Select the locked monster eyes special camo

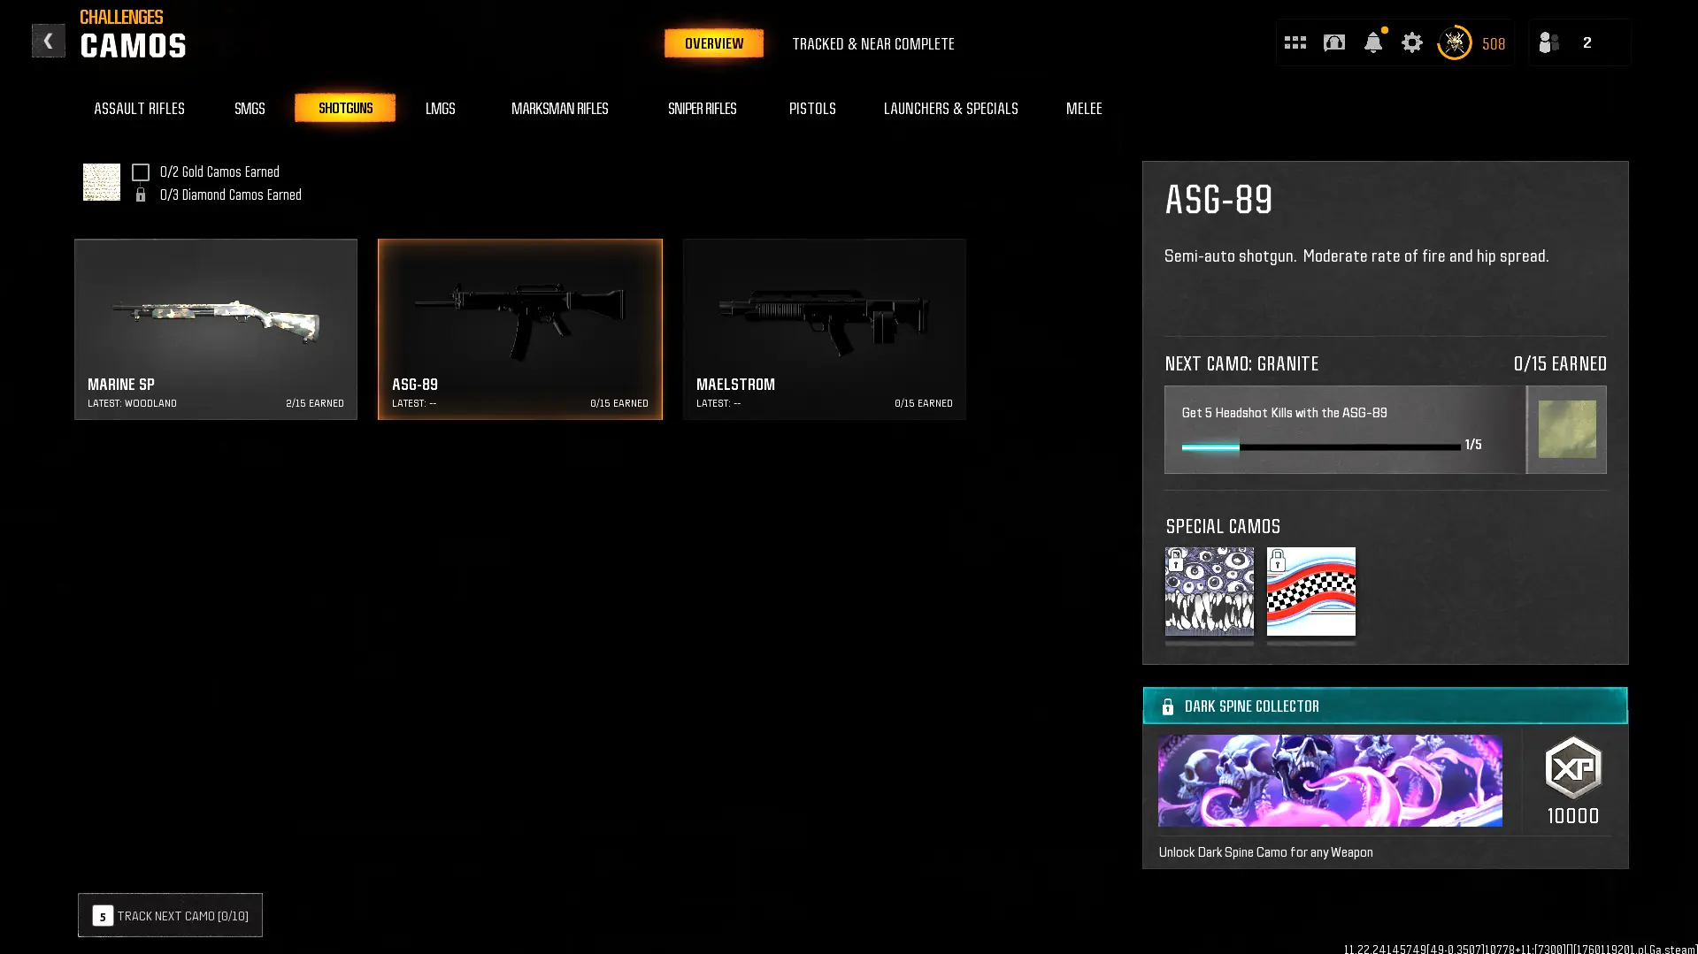pos(1210,591)
